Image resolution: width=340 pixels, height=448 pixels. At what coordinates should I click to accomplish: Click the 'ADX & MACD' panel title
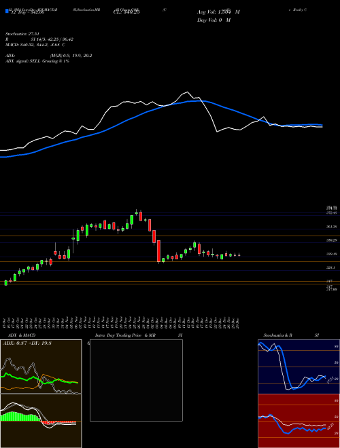coord(22,335)
